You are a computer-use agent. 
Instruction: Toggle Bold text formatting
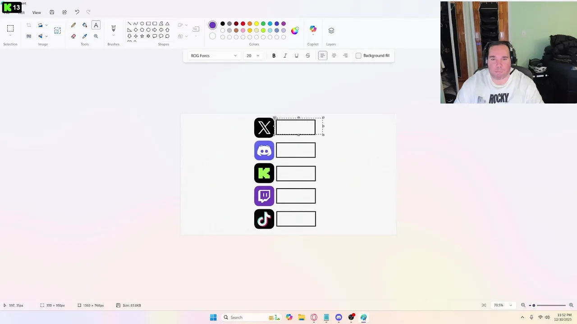tap(274, 56)
